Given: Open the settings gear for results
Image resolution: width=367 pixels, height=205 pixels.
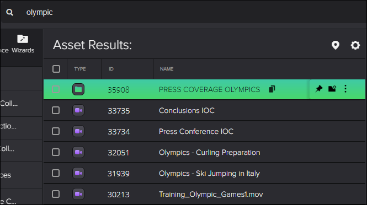Looking at the screenshot, I should click(355, 45).
